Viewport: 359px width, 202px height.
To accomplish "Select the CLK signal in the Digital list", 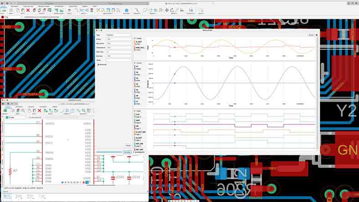I will 140,116.
